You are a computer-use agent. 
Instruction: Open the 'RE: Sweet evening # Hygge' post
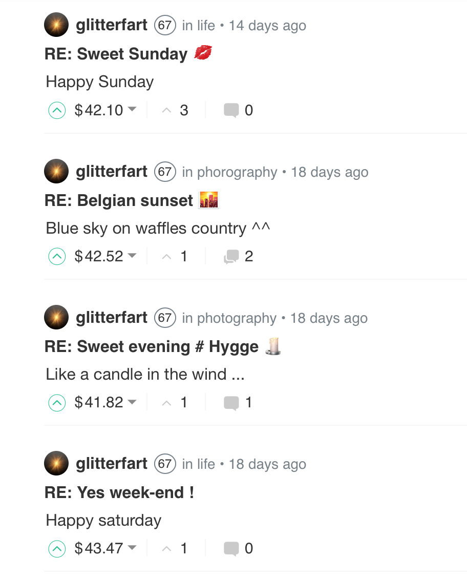(x=152, y=346)
